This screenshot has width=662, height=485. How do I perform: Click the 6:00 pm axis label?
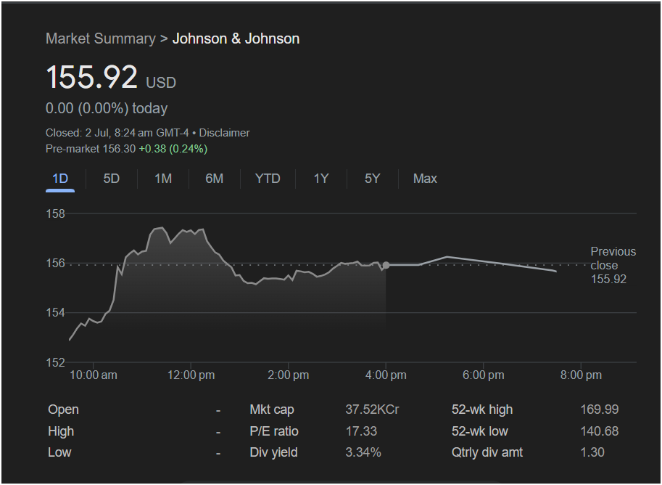pyautogui.click(x=484, y=375)
